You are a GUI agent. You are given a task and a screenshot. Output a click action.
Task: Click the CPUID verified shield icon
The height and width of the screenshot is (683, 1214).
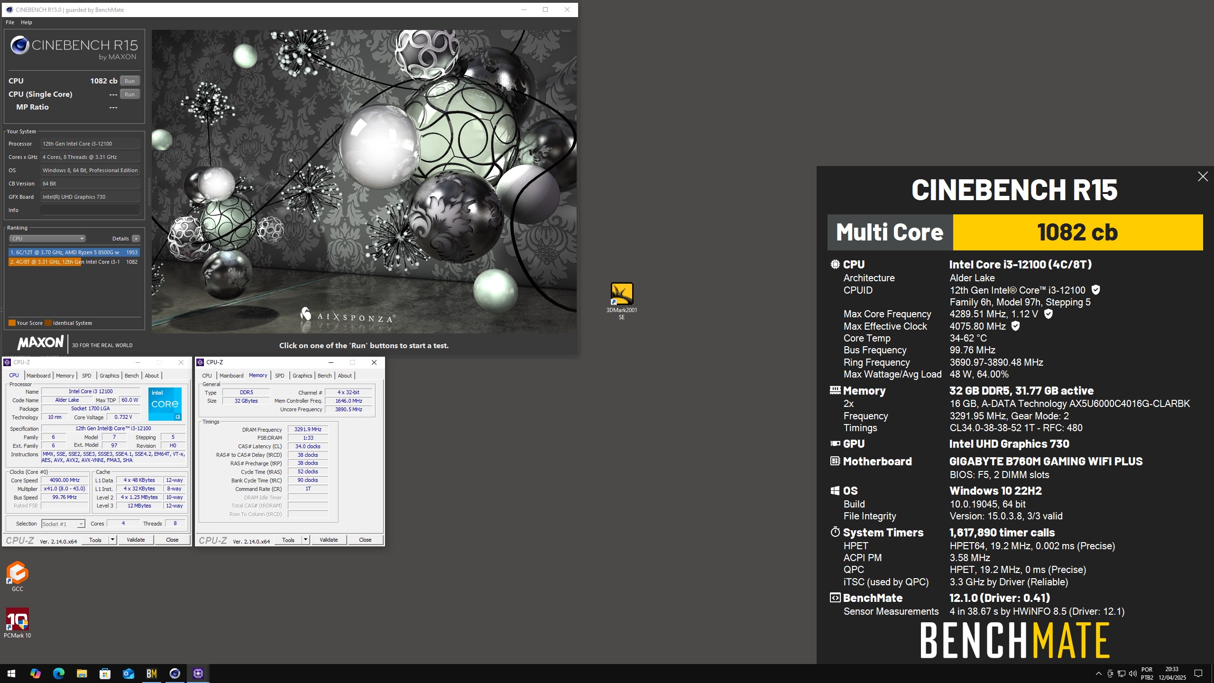(1095, 290)
